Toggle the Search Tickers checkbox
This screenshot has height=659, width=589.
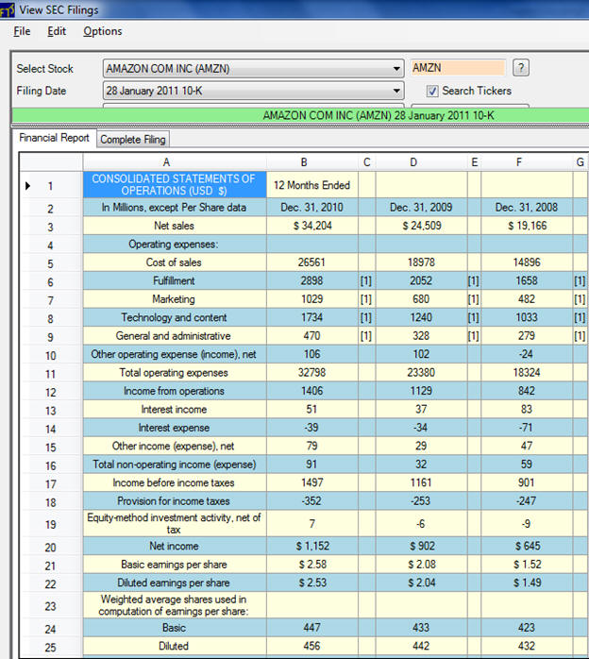[432, 92]
